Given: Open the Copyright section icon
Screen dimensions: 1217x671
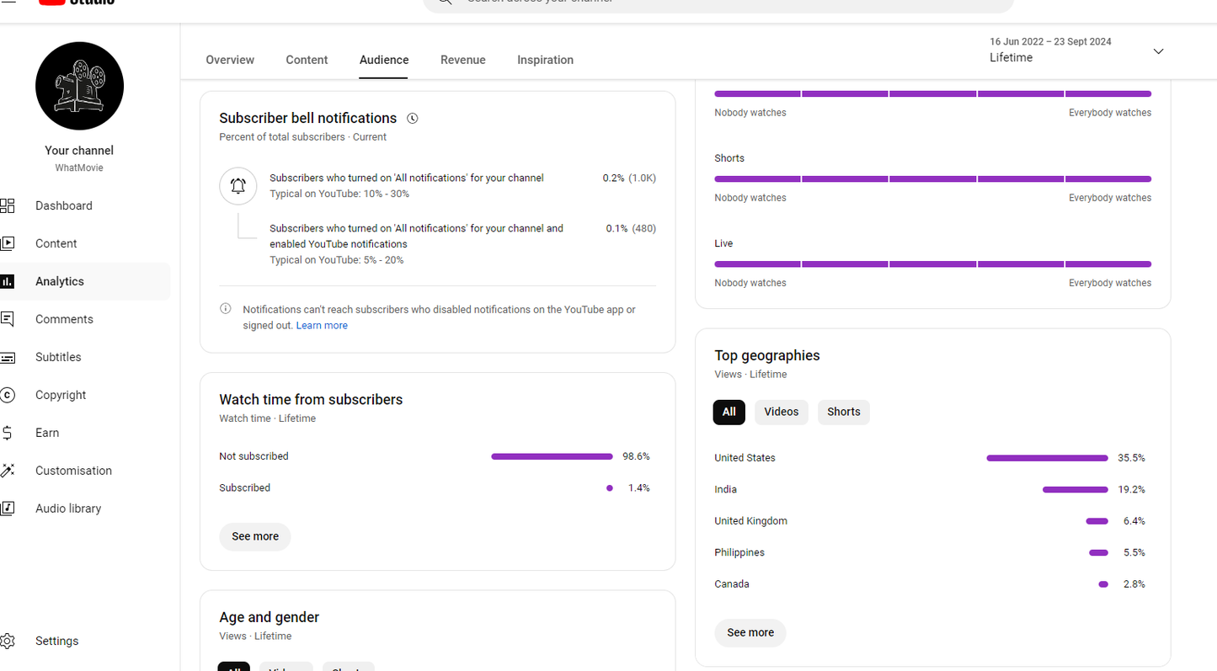Looking at the screenshot, I should coord(8,395).
